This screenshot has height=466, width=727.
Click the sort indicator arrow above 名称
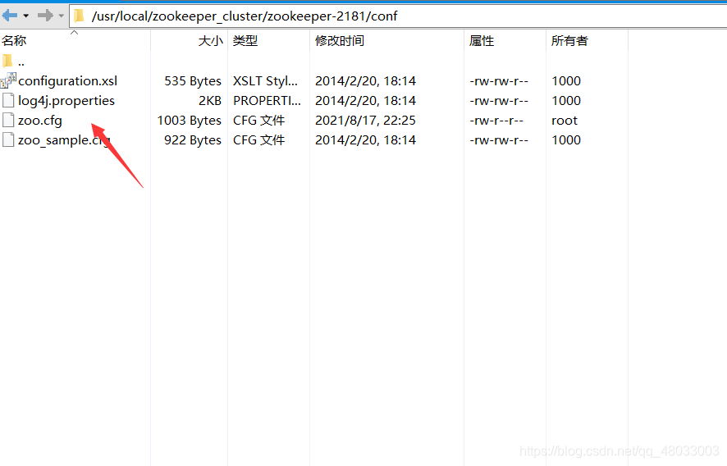pos(74,33)
